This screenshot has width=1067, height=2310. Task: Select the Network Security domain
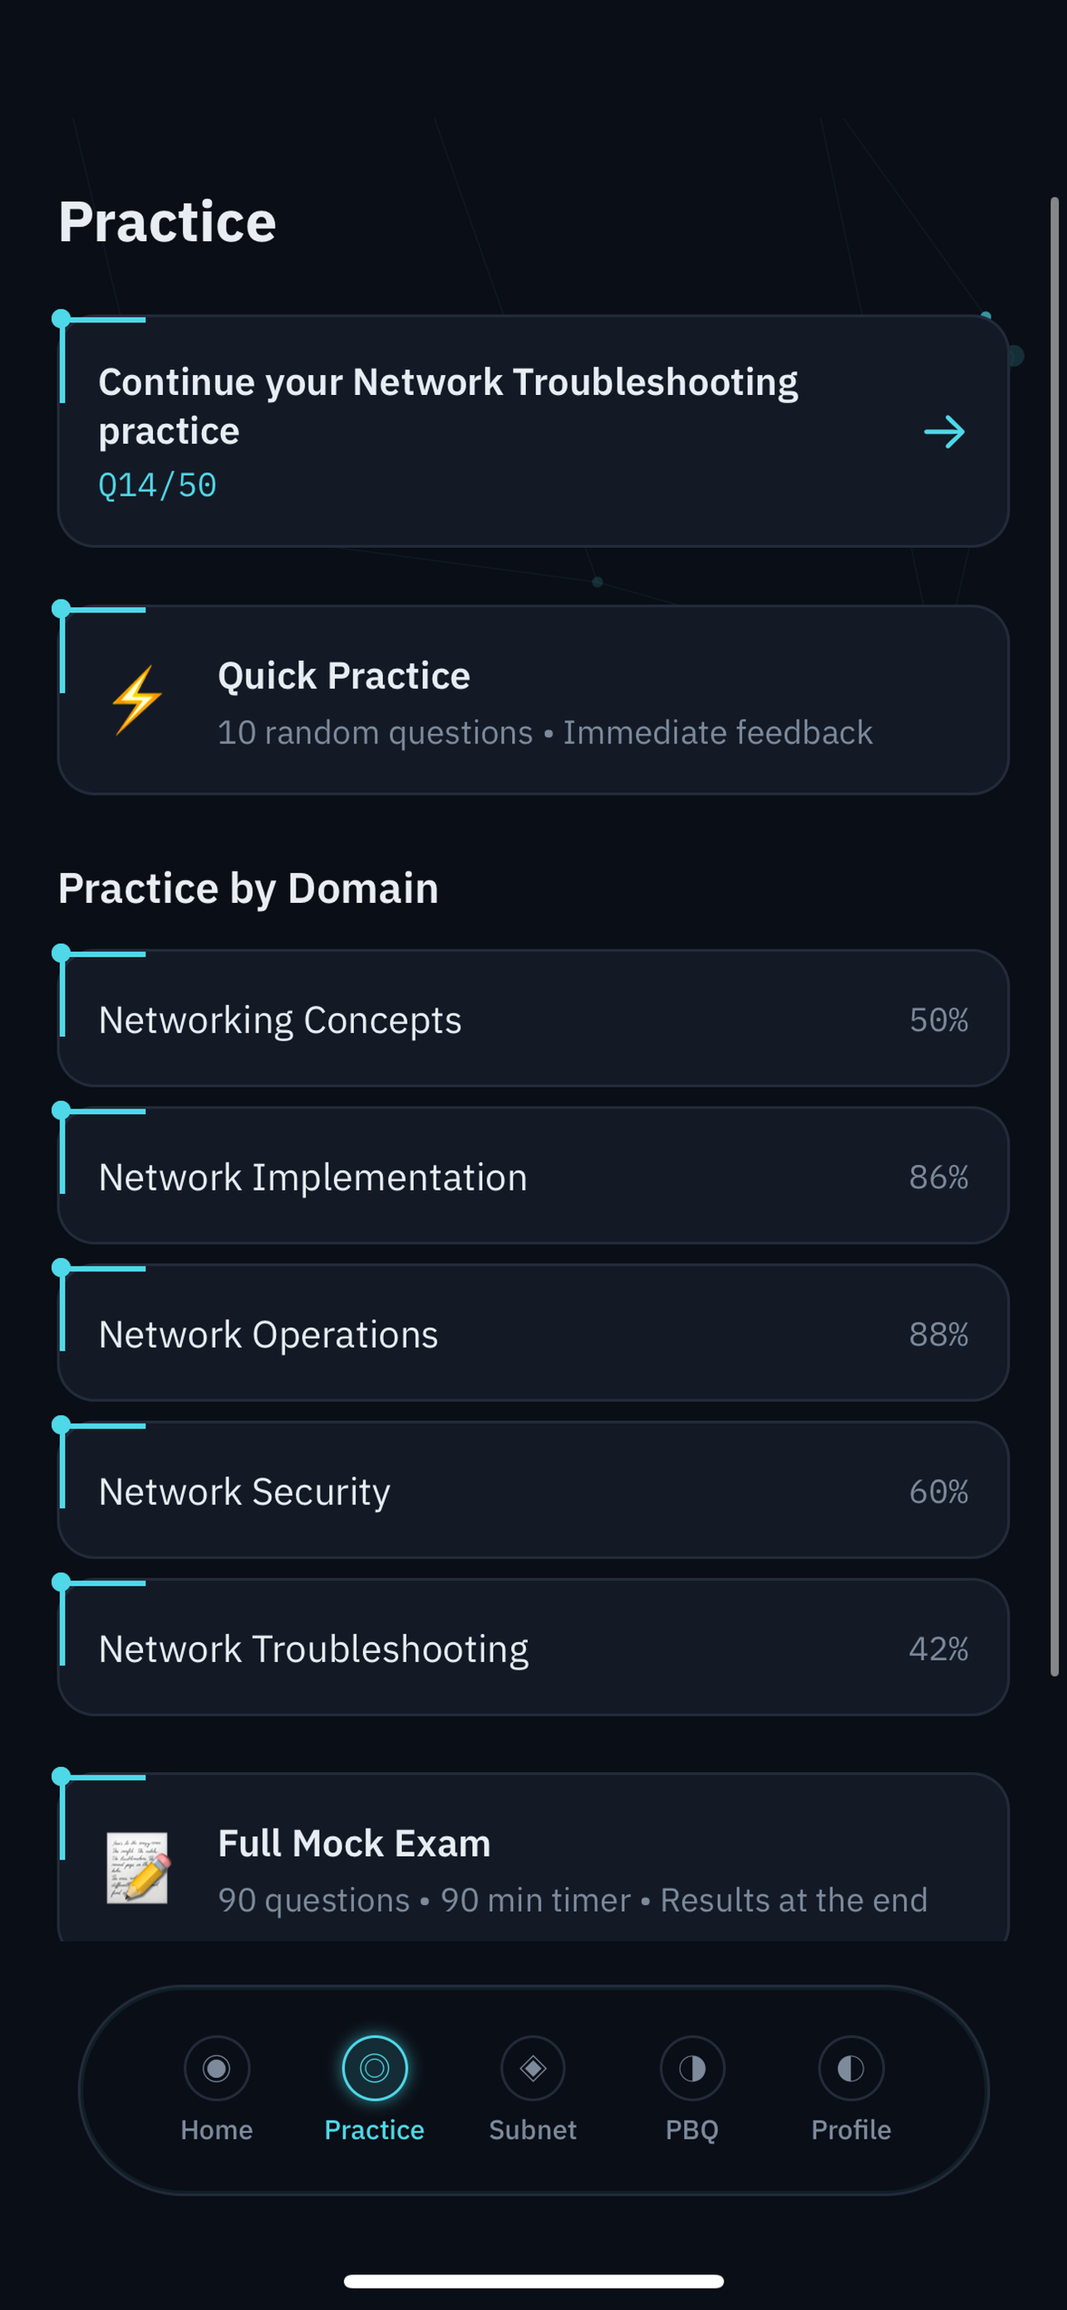[533, 1490]
